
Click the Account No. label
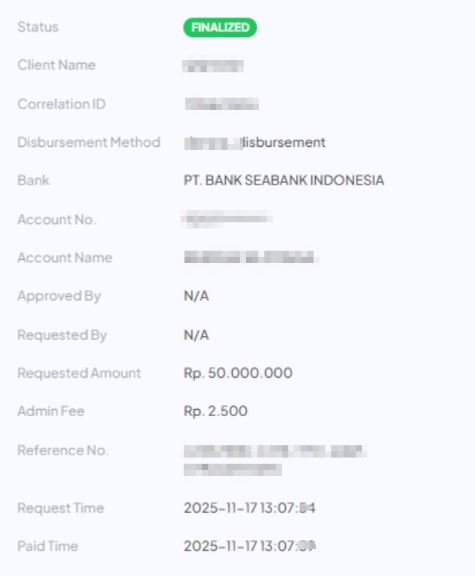coord(57,219)
